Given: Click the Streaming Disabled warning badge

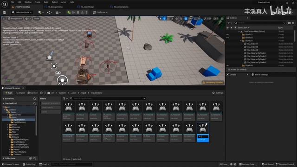Looking at the screenshot, I should pyautogui.click(x=213, y=83).
